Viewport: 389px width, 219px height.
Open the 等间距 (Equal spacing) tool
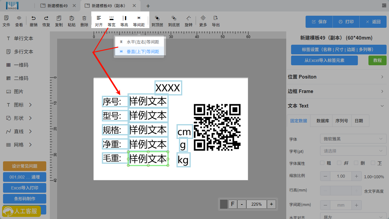(139, 21)
